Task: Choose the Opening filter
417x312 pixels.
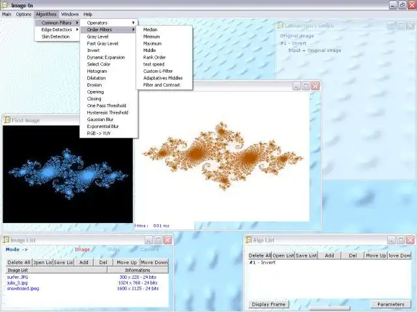Action: point(109,92)
